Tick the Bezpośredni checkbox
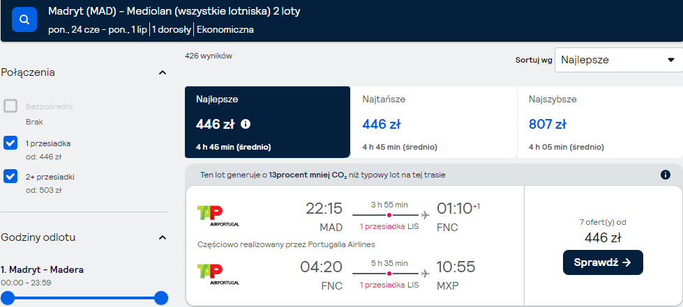This screenshot has height=307, width=683. coord(10,106)
